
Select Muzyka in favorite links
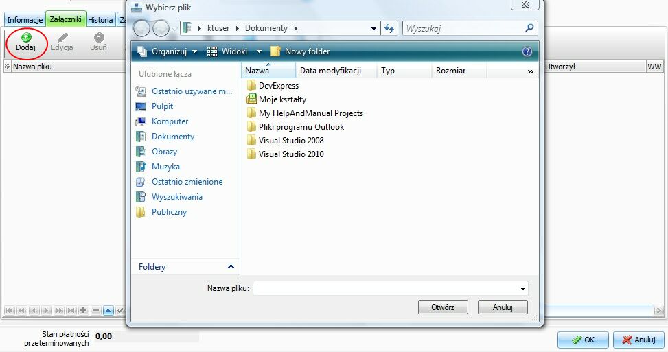[165, 167]
